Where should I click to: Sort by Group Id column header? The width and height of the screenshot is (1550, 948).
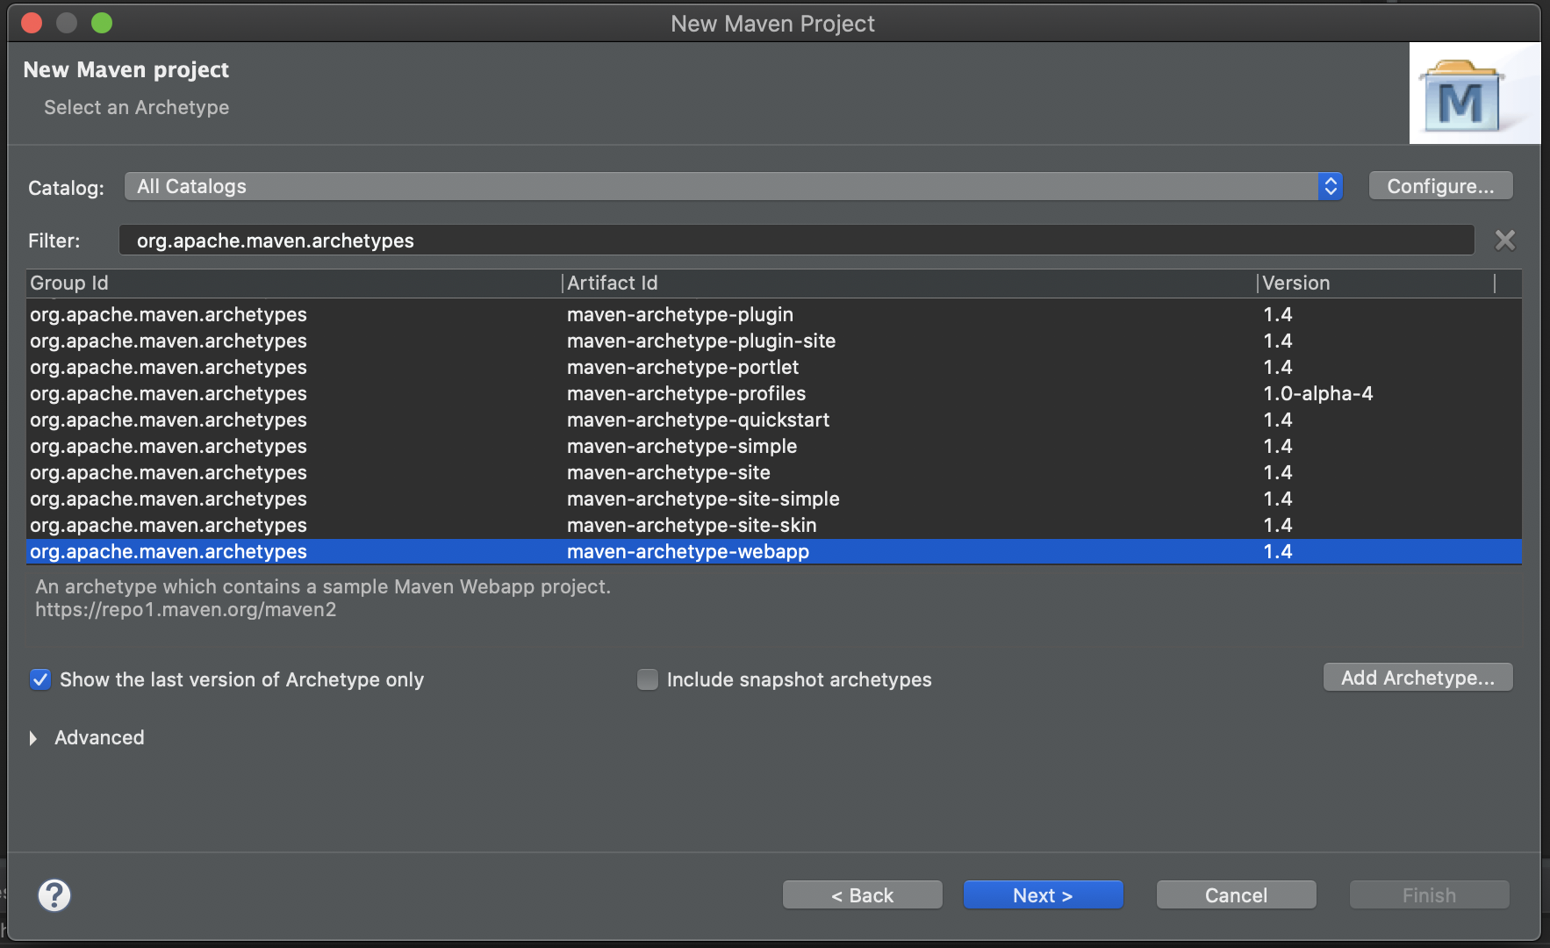[x=294, y=283]
